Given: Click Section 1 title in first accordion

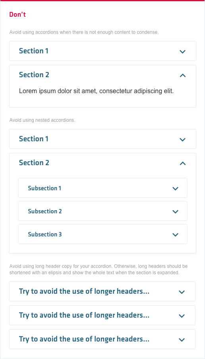Looking at the screenshot, I should [34, 51].
